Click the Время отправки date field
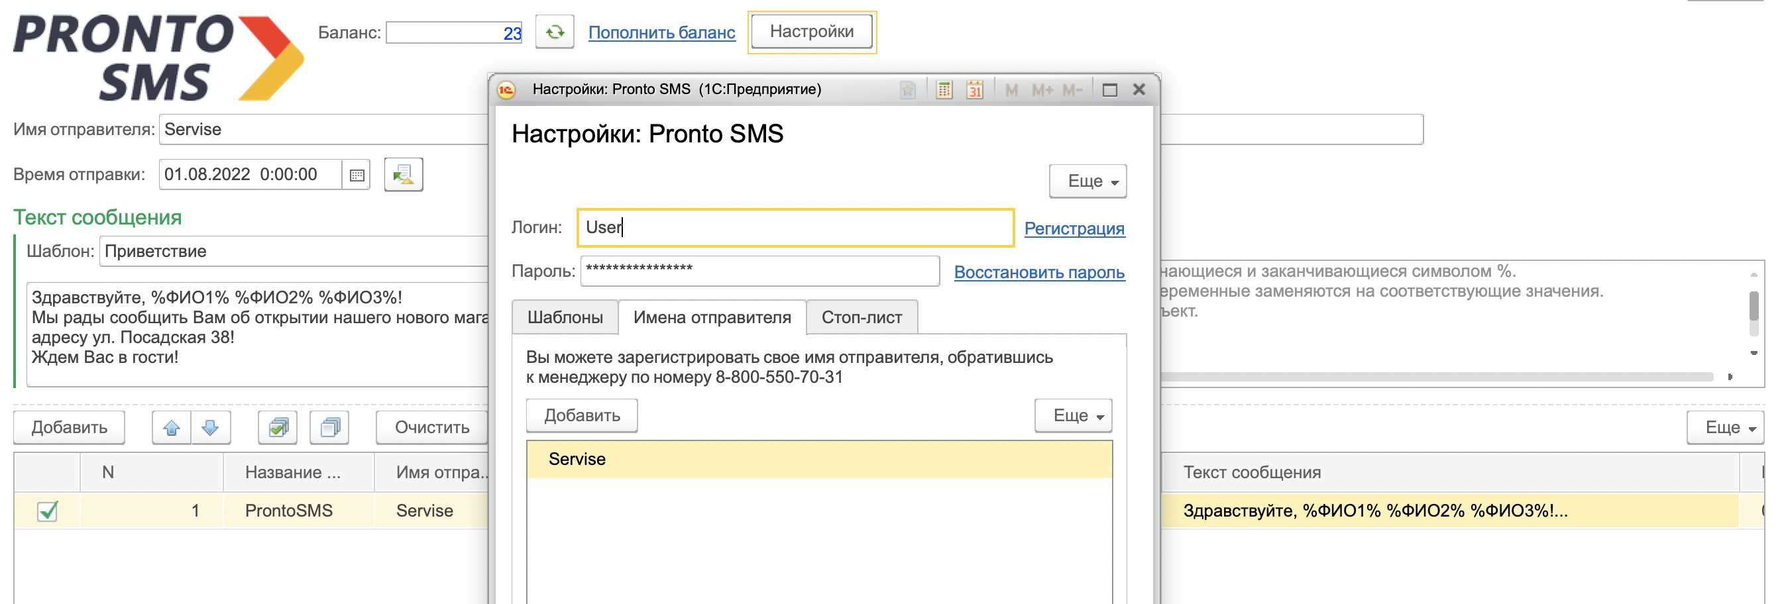This screenshot has height=604, width=1784. coord(251,174)
